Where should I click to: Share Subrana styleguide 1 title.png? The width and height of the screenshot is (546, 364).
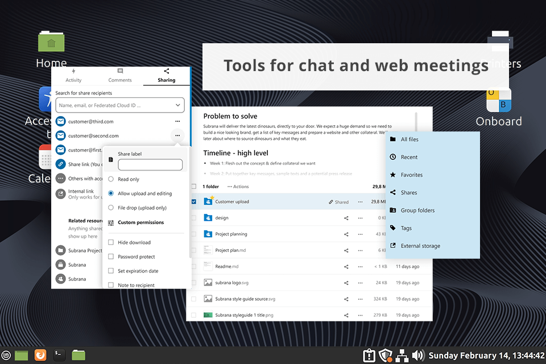click(x=346, y=315)
